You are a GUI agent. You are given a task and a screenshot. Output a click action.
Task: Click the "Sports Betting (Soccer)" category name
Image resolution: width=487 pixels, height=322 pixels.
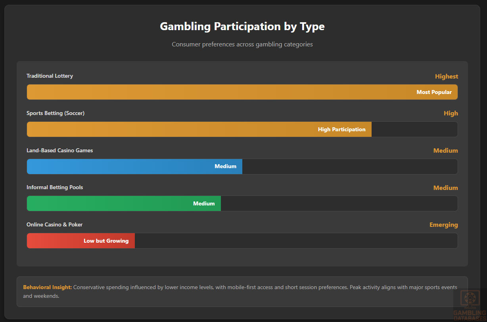coord(56,113)
